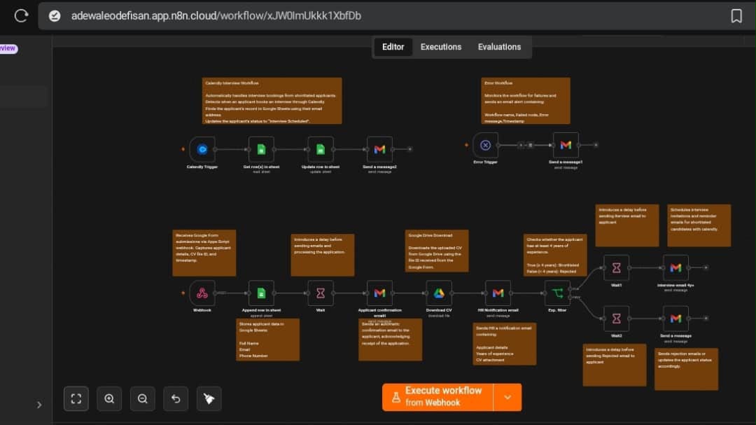This screenshot has width=756, height=425.
Task: Select the 'Send a message2' Gmail node
Action: [x=379, y=150]
